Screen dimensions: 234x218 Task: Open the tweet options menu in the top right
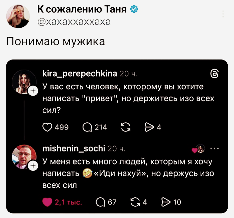point(223,14)
